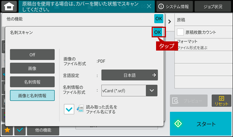Expand the vCard file format dropdown arrow
The width and height of the screenshot is (233, 137).
[152, 90]
